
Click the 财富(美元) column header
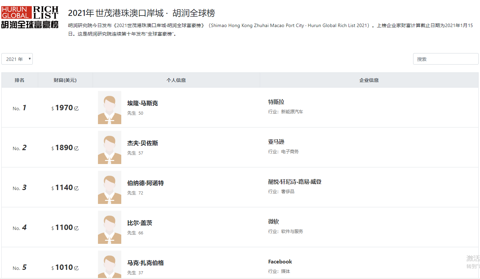[65, 80]
